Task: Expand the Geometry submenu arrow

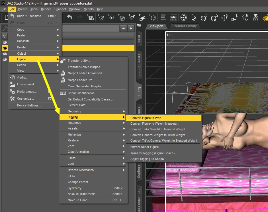Action: 124,111
